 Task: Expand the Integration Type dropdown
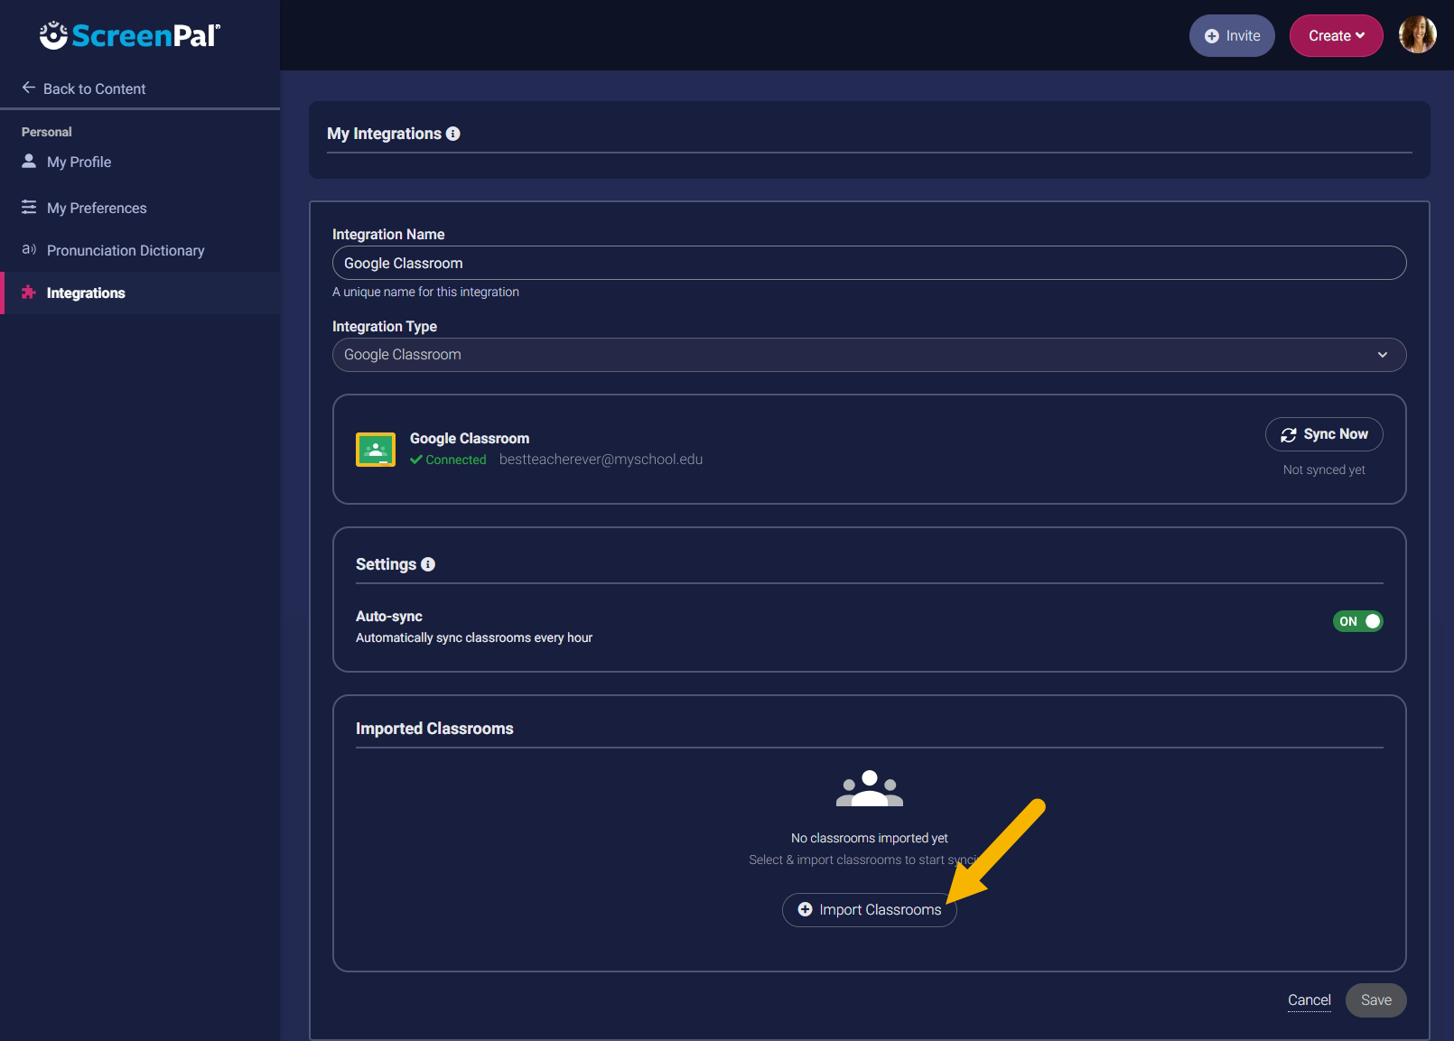tap(869, 355)
